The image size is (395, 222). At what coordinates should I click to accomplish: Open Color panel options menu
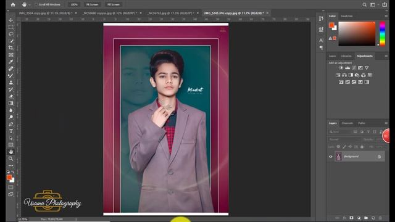(x=386, y=16)
